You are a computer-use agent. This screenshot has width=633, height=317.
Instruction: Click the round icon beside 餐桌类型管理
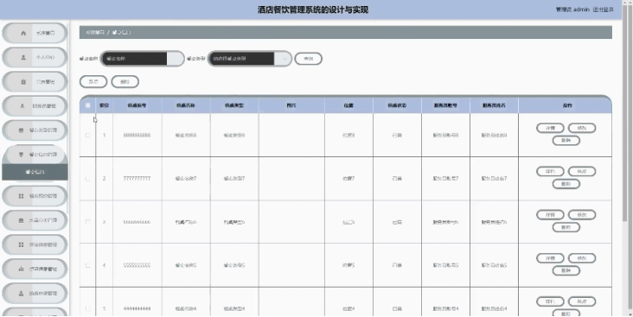(22, 130)
